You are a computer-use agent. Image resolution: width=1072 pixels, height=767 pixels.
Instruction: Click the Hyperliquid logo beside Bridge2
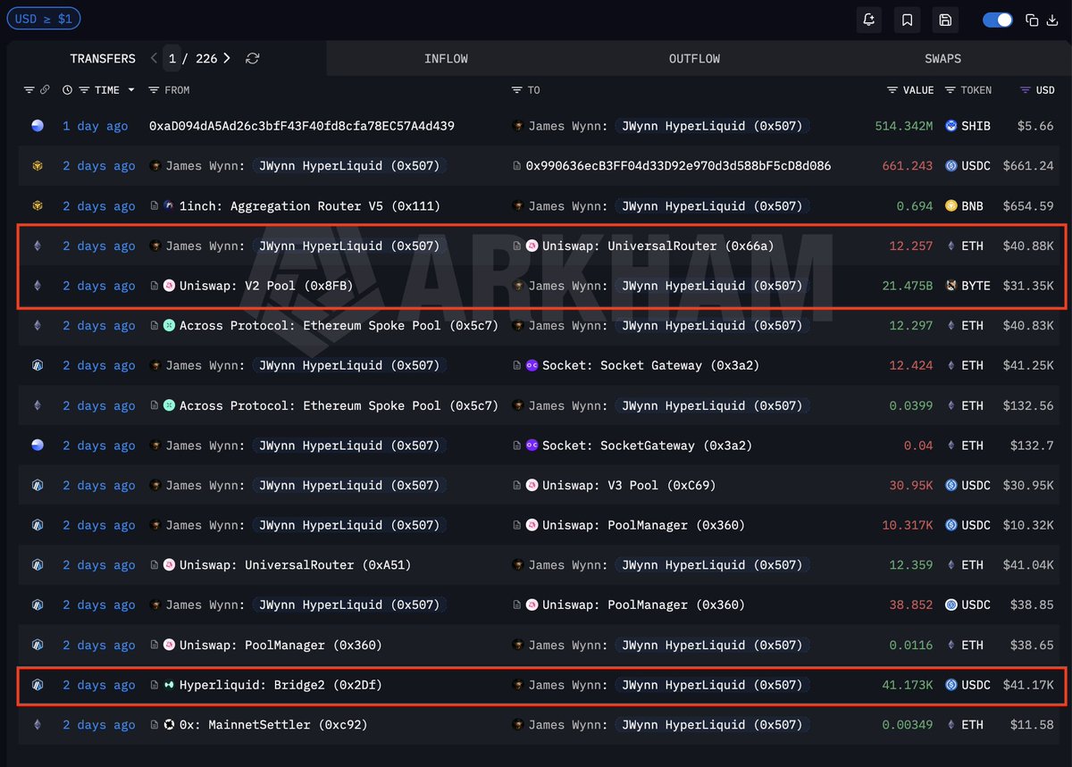tap(169, 685)
